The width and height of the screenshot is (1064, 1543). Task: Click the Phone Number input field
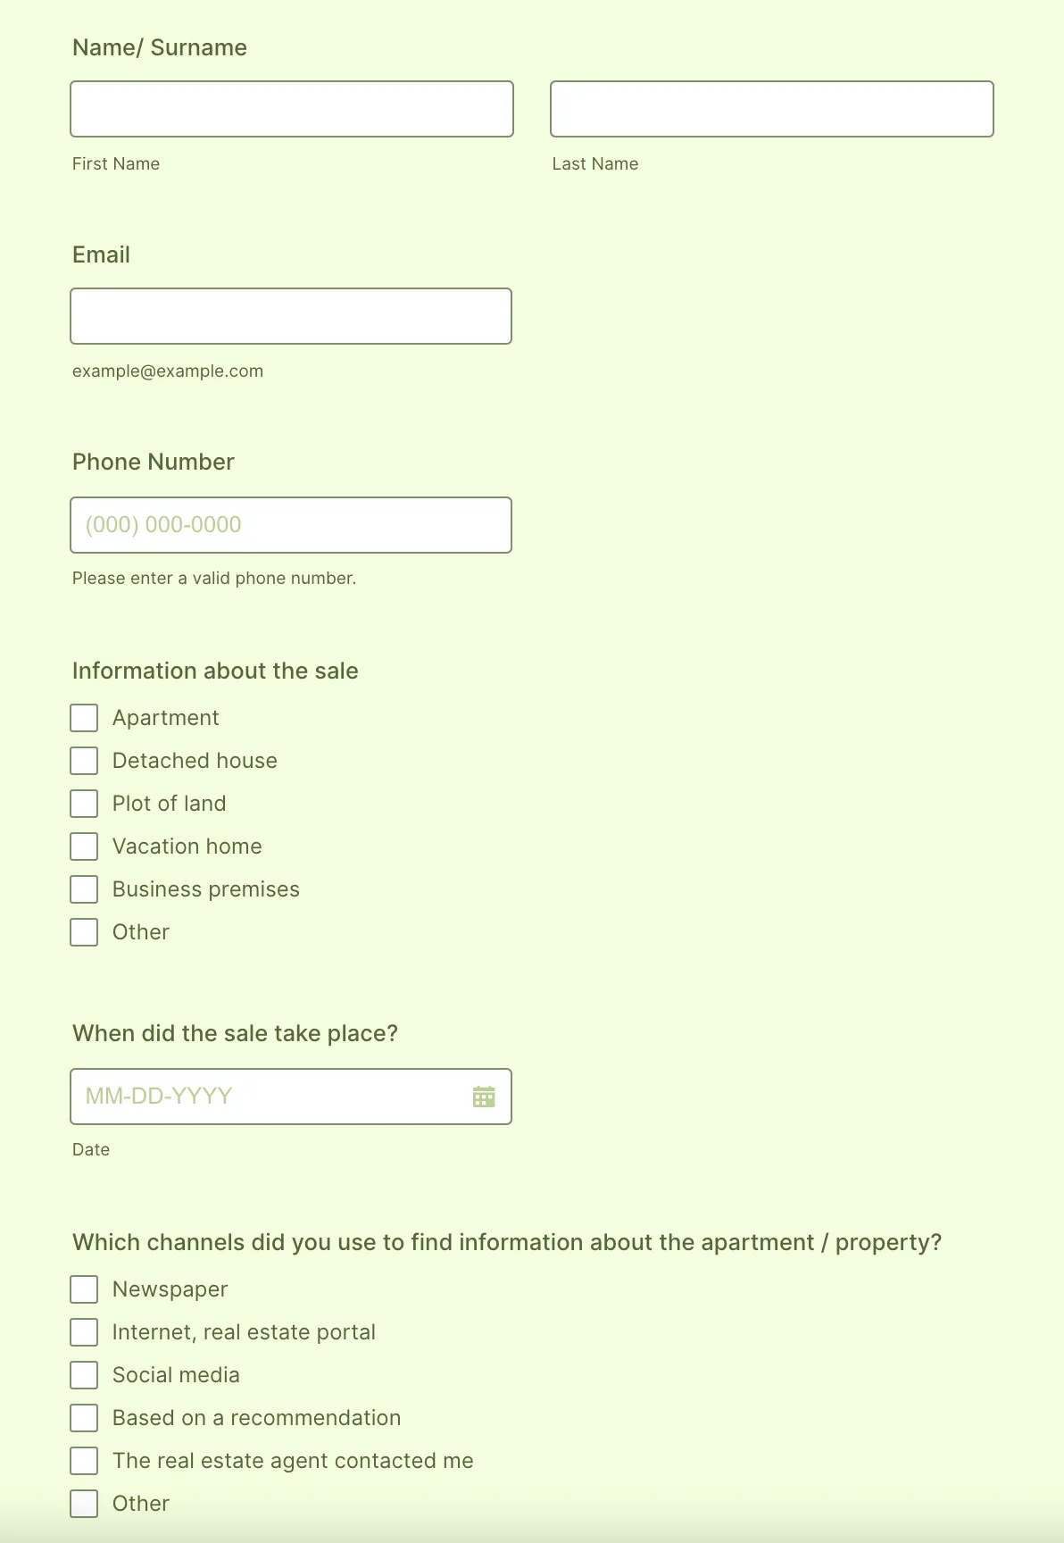click(291, 525)
